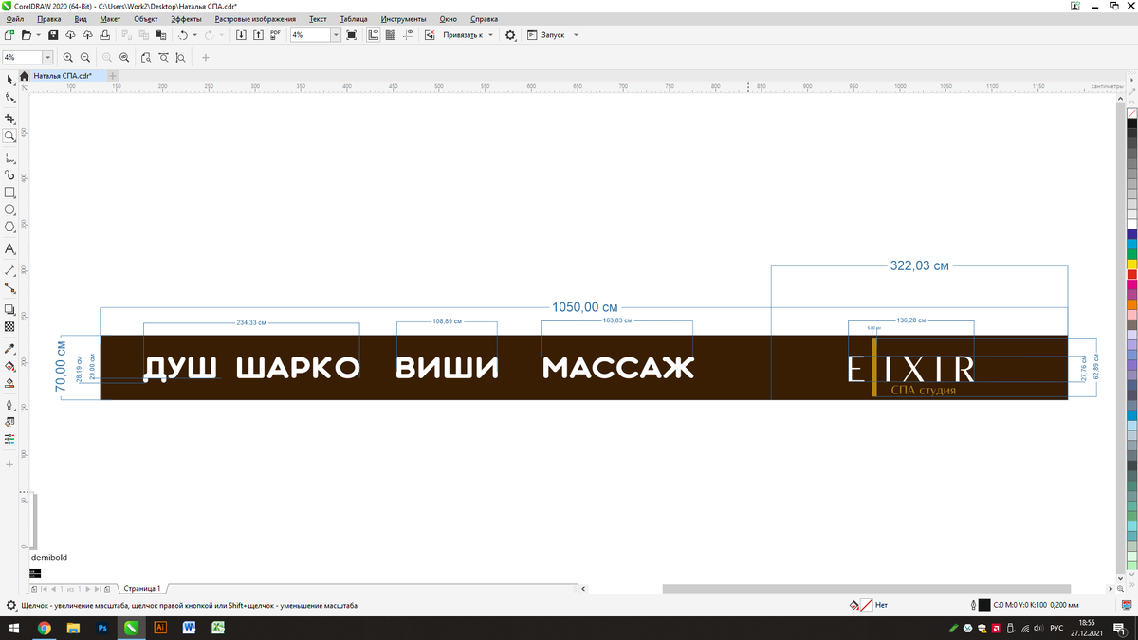Select the Smart Fill tool
Viewport: 1138px width, 640px height.
pos(9,383)
